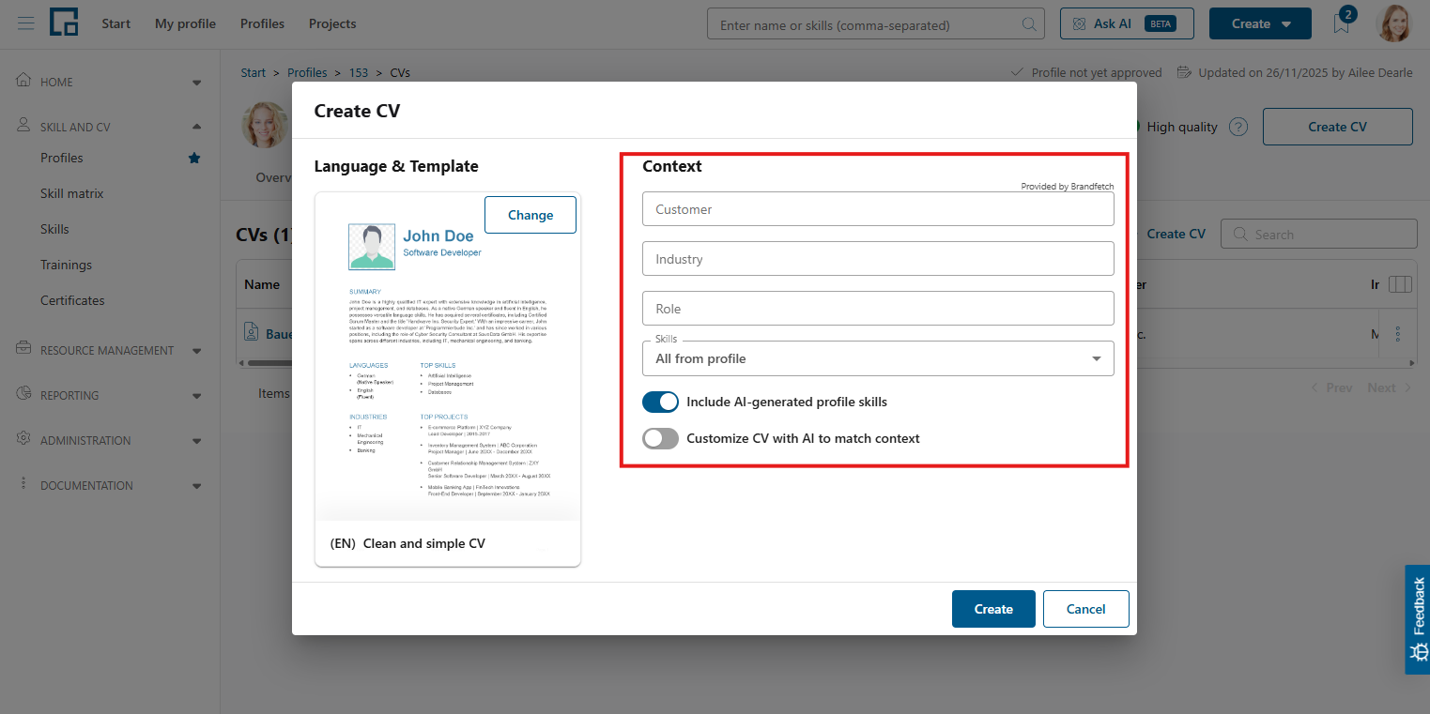Click the magnifier icon in the top search bar
This screenshot has height=714, width=1430.
coord(1030,24)
